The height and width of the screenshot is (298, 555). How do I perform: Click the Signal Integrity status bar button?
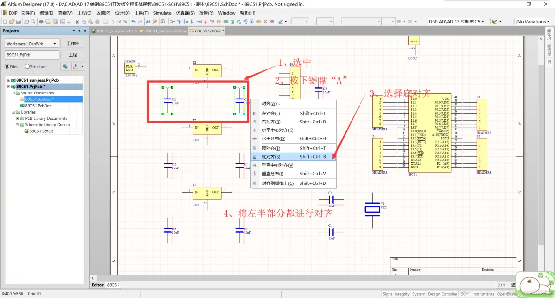pos(396,294)
